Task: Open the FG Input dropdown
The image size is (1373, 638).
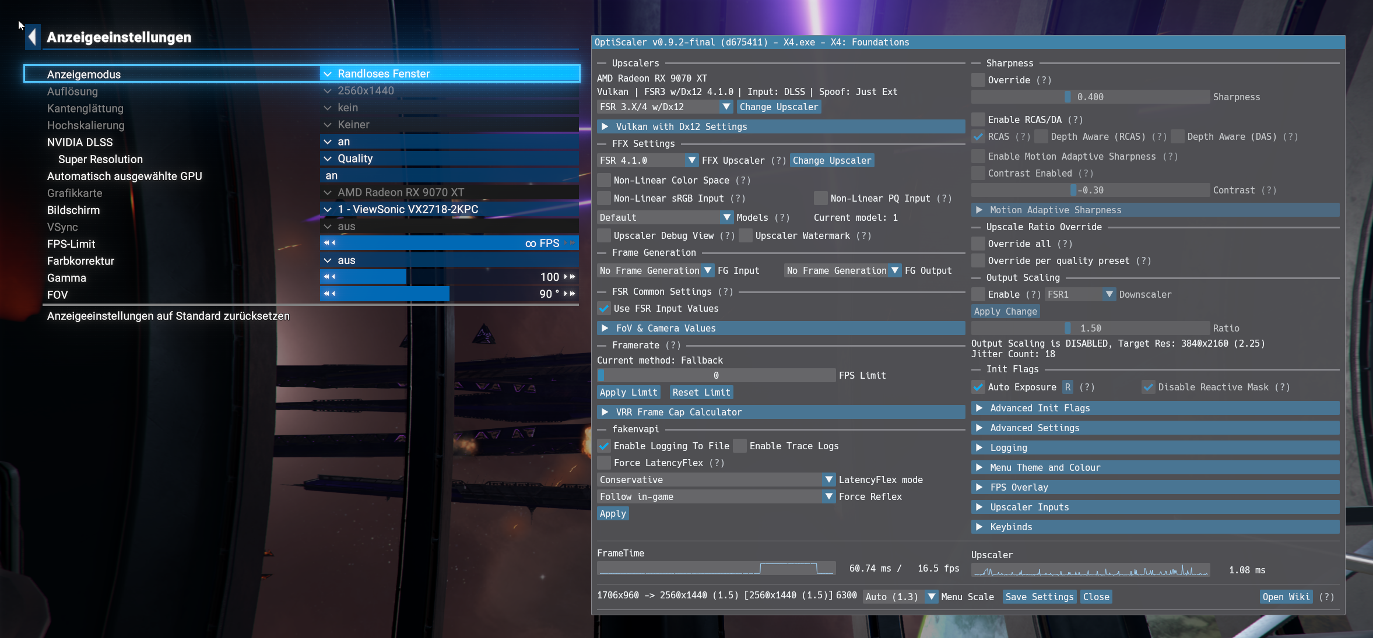Action: (655, 270)
